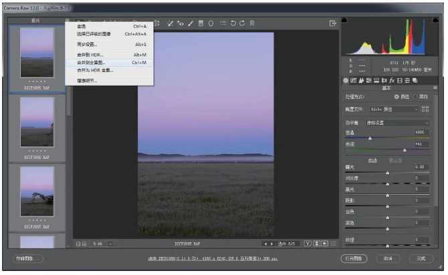The width and height of the screenshot is (448, 275).
Task: Click the panel scroll up arrow
Action: (x=435, y=93)
